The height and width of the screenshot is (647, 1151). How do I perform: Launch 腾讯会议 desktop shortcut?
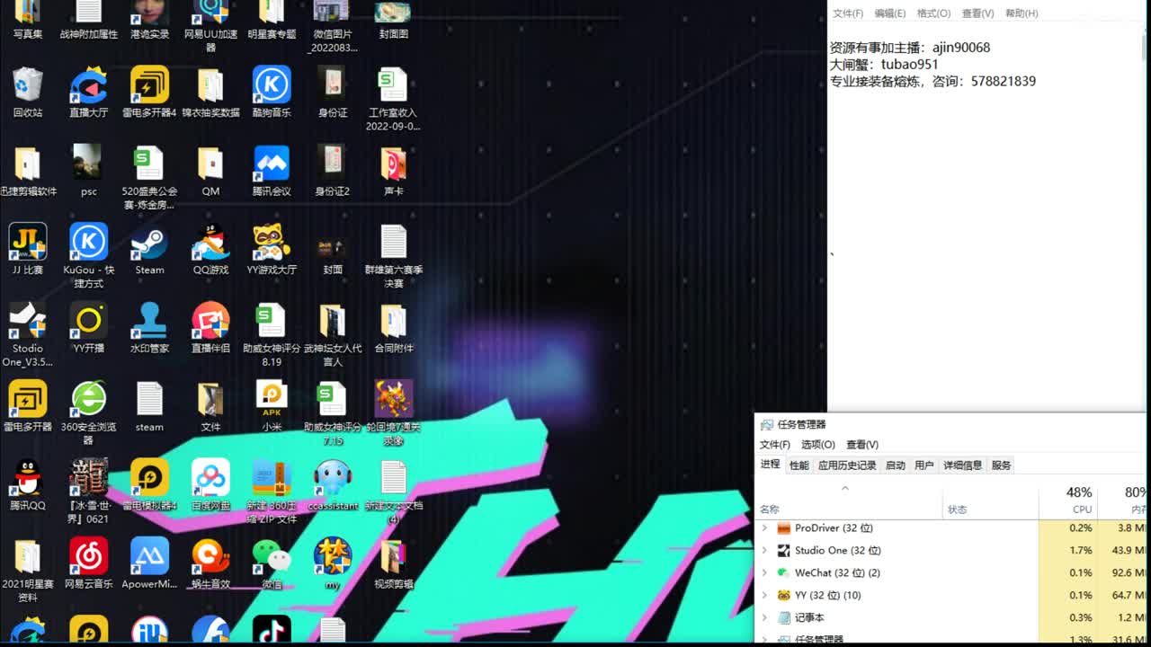click(272, 171)
